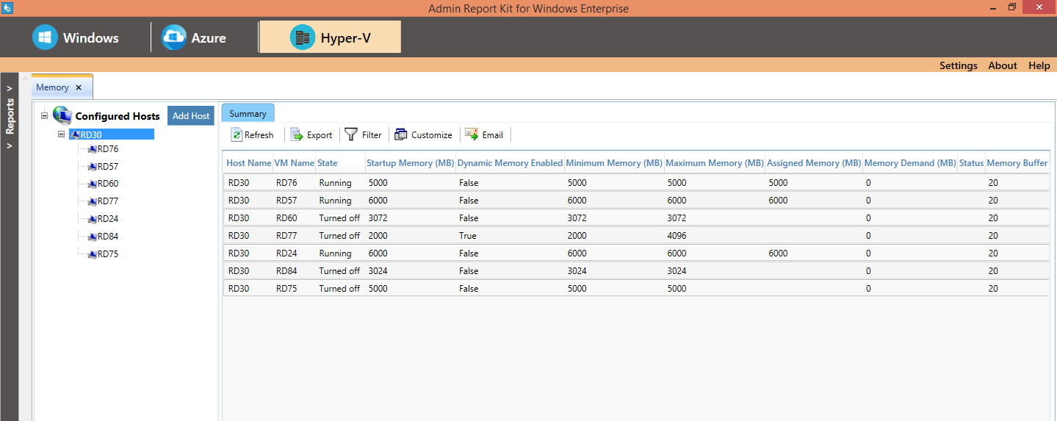Click the RD84 VM icon in tree
Image resolution: width=1057 pixels, height=421 pixels.
tap(93, 237)
